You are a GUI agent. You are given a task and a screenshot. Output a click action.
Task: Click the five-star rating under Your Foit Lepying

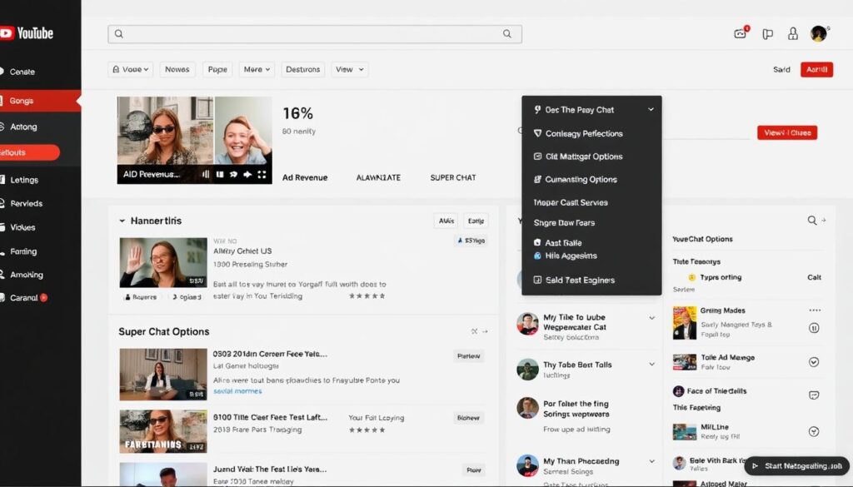click(367, 430)
